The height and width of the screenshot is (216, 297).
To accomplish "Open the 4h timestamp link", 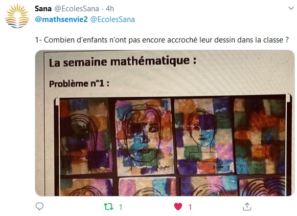I will click(110, 9).
